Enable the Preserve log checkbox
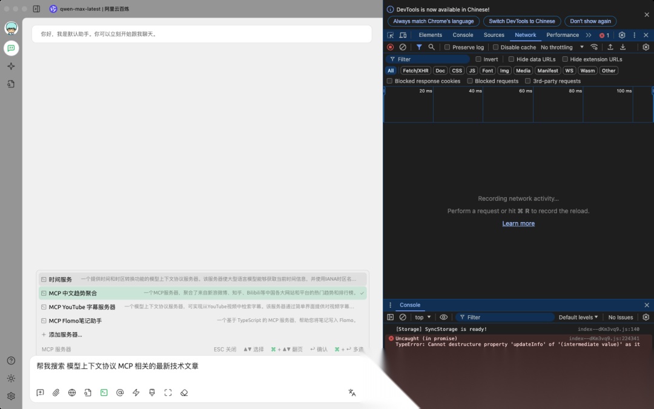Screen dimensions: 654x409 pos(447,47)
